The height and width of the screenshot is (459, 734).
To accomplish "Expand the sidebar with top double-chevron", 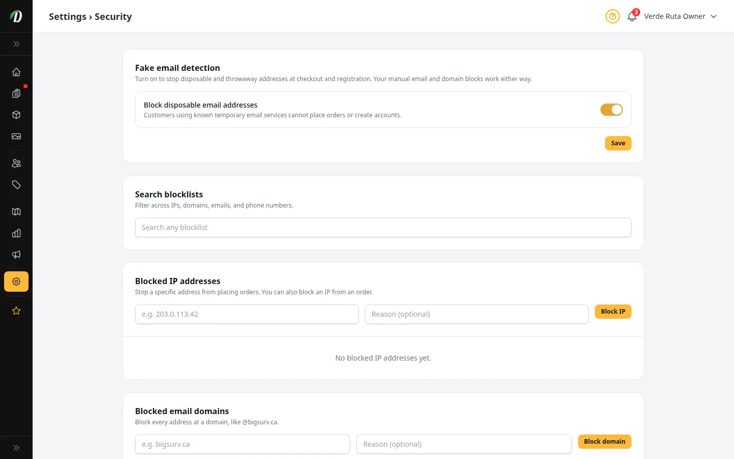I will tap(16, 44).
